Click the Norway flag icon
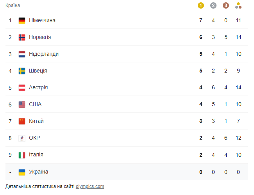 click(22, 37)
